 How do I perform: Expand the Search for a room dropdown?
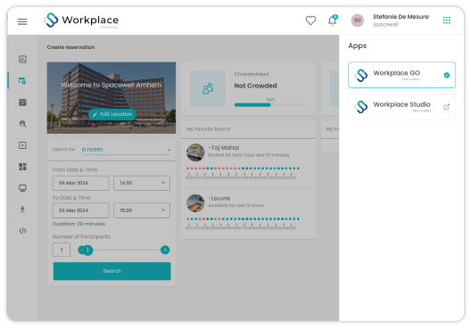(126, 150)
